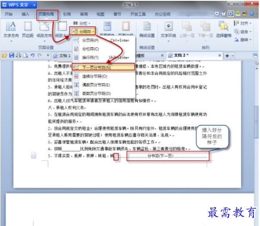Click the user avatar icon in top right
260x226 pixels.
245,14
